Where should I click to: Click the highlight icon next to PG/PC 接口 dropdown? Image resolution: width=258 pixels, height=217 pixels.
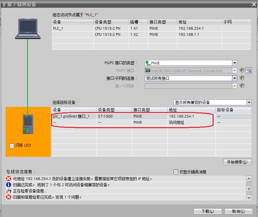pyautogui.click(x=242, y=70)
